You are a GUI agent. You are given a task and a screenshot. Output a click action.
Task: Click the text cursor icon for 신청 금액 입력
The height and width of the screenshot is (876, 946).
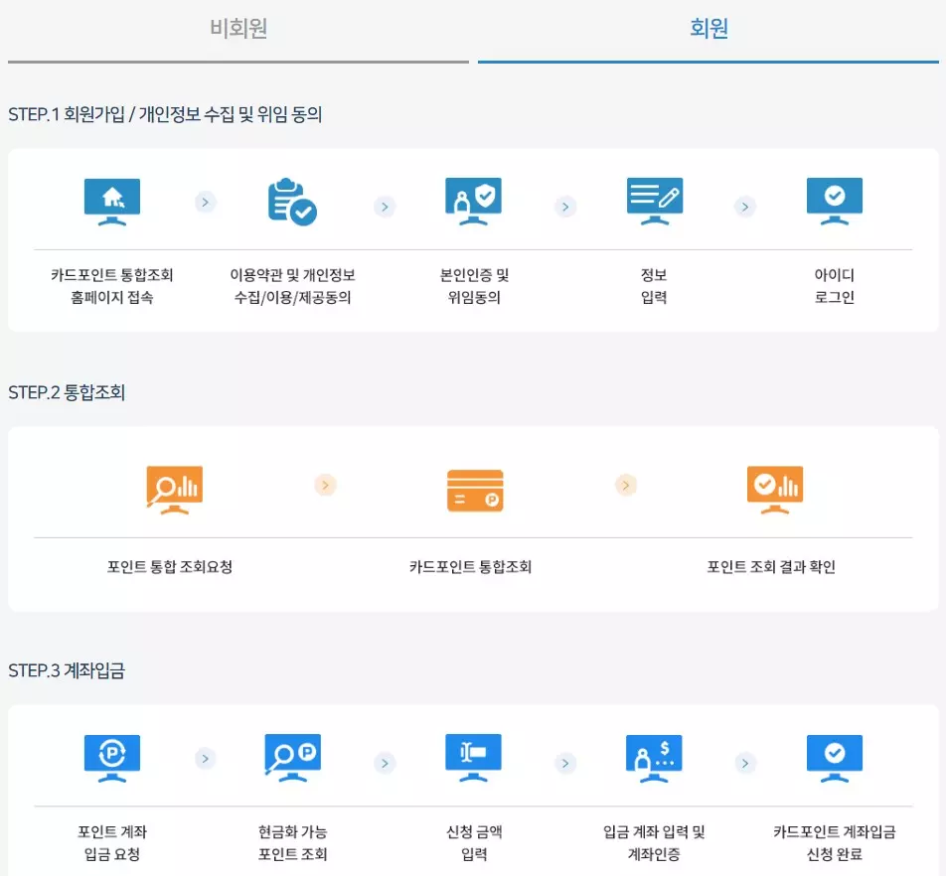474,758
